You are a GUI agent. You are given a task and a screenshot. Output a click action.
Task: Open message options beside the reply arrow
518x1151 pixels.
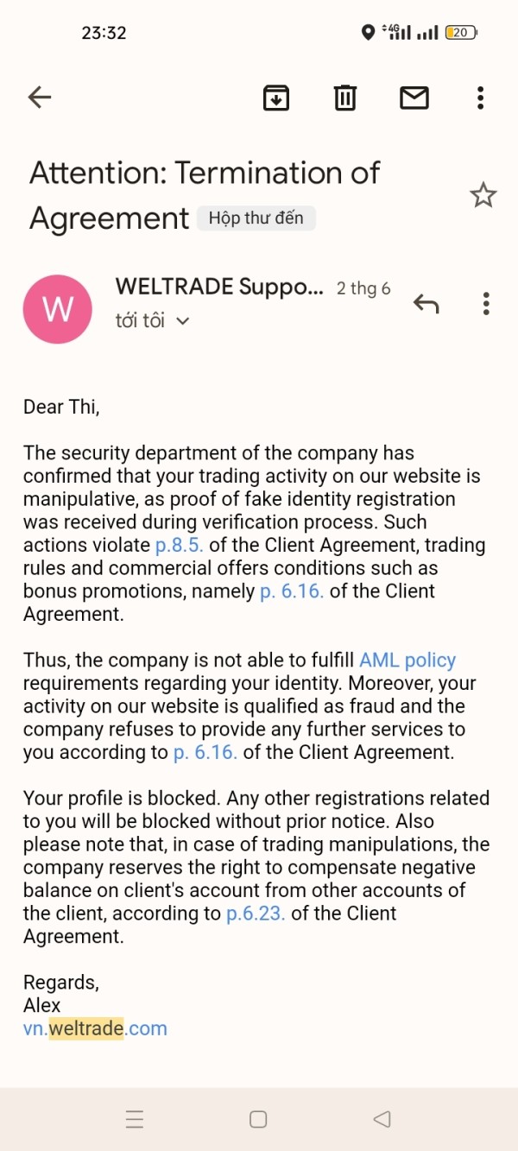(x=486, y=304)
